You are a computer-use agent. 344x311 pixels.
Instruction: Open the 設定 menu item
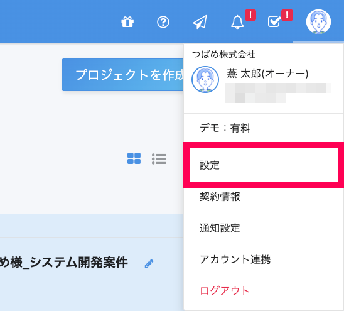[x=264, y=165]
